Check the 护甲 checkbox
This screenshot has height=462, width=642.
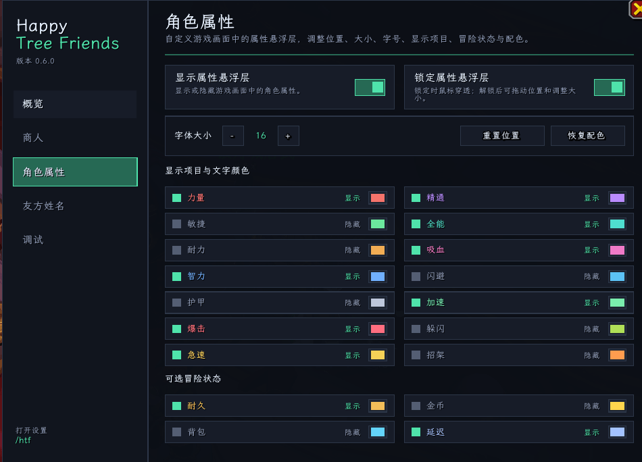(176, 303)
